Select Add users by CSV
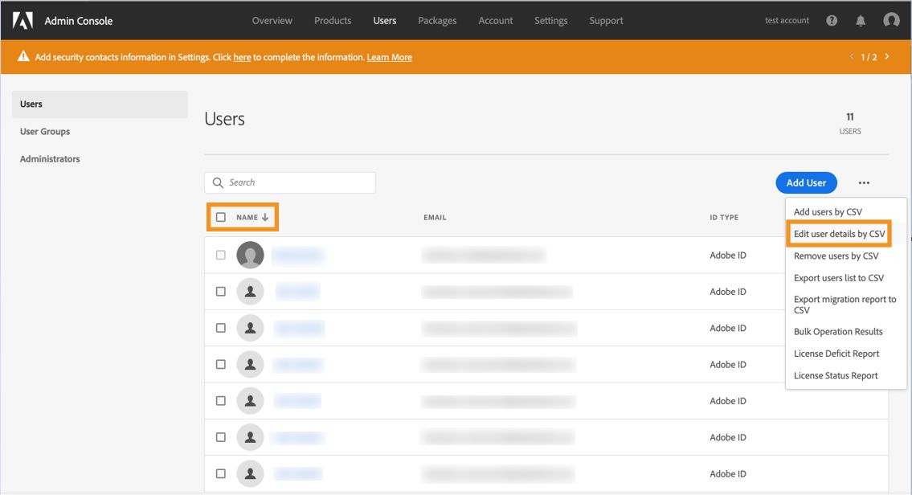This screenshot has height=495, width=912. point(828,211)
